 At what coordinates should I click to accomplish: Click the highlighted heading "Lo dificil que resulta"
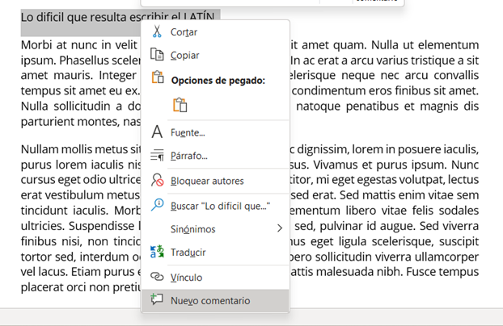74,17
